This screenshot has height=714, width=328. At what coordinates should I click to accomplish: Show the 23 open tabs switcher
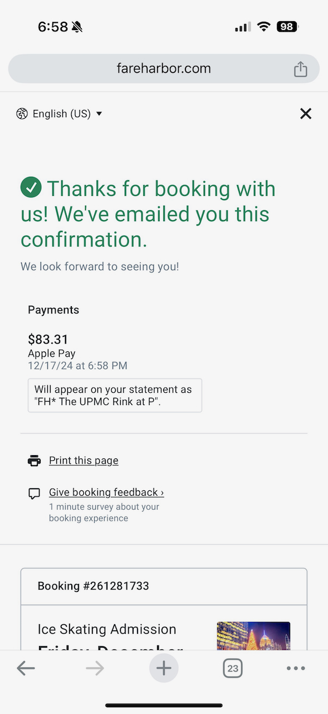click(233, 668)
